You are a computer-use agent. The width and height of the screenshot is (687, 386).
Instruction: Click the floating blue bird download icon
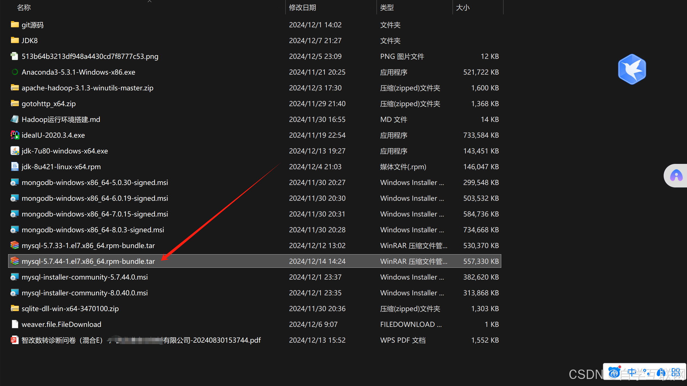pos(632,69)
